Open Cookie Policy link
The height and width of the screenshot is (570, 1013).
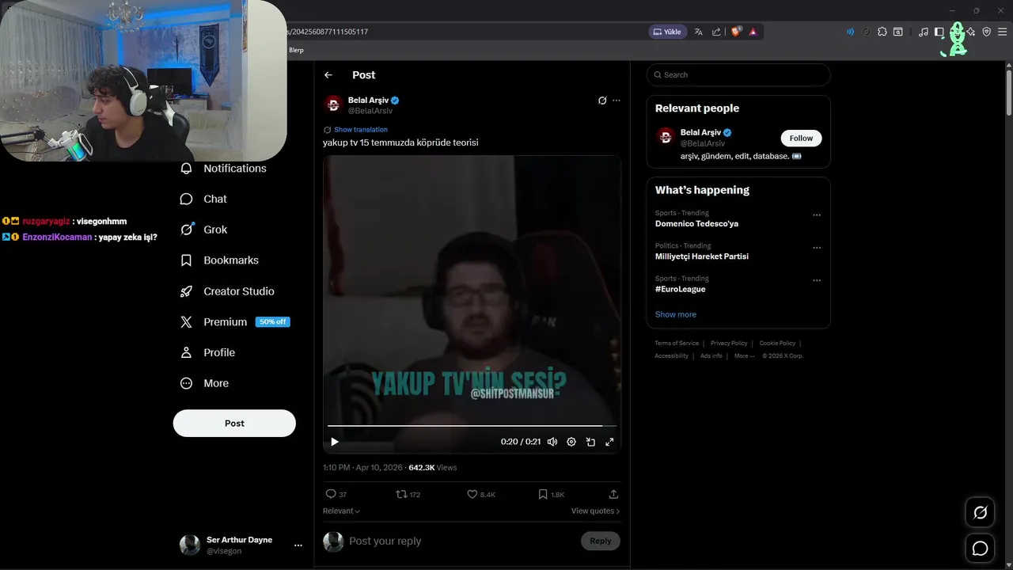[777, 344]
